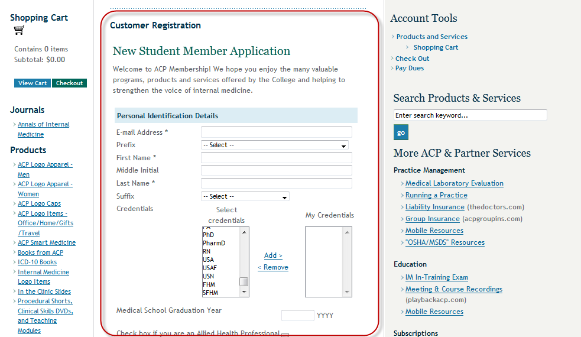Click up arrow of My Credentials scrollbar
This screenshot has width=581, height=337.
pos(347,232)
